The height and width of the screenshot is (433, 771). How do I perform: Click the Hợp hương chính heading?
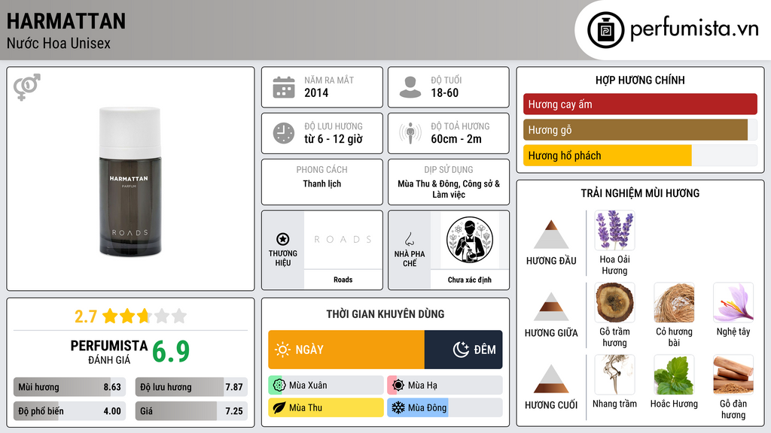(640, 80)
